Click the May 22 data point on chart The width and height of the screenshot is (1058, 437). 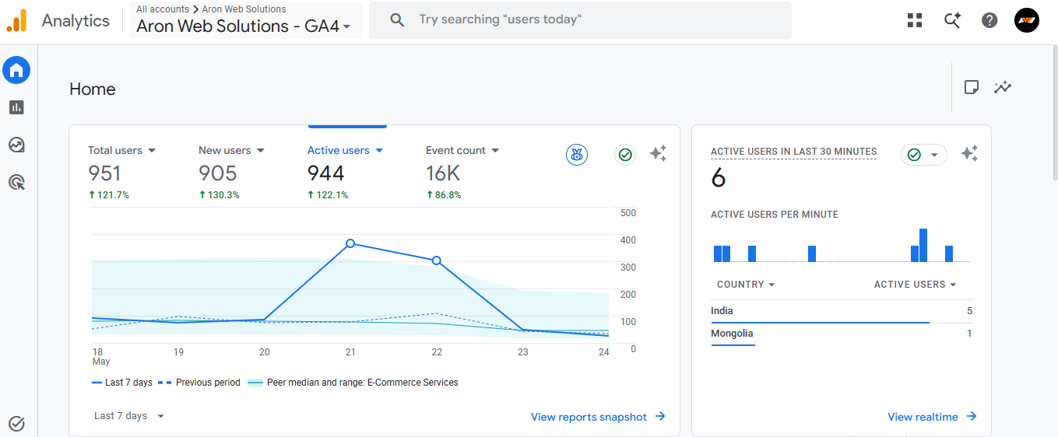click(x=436, y=260)
